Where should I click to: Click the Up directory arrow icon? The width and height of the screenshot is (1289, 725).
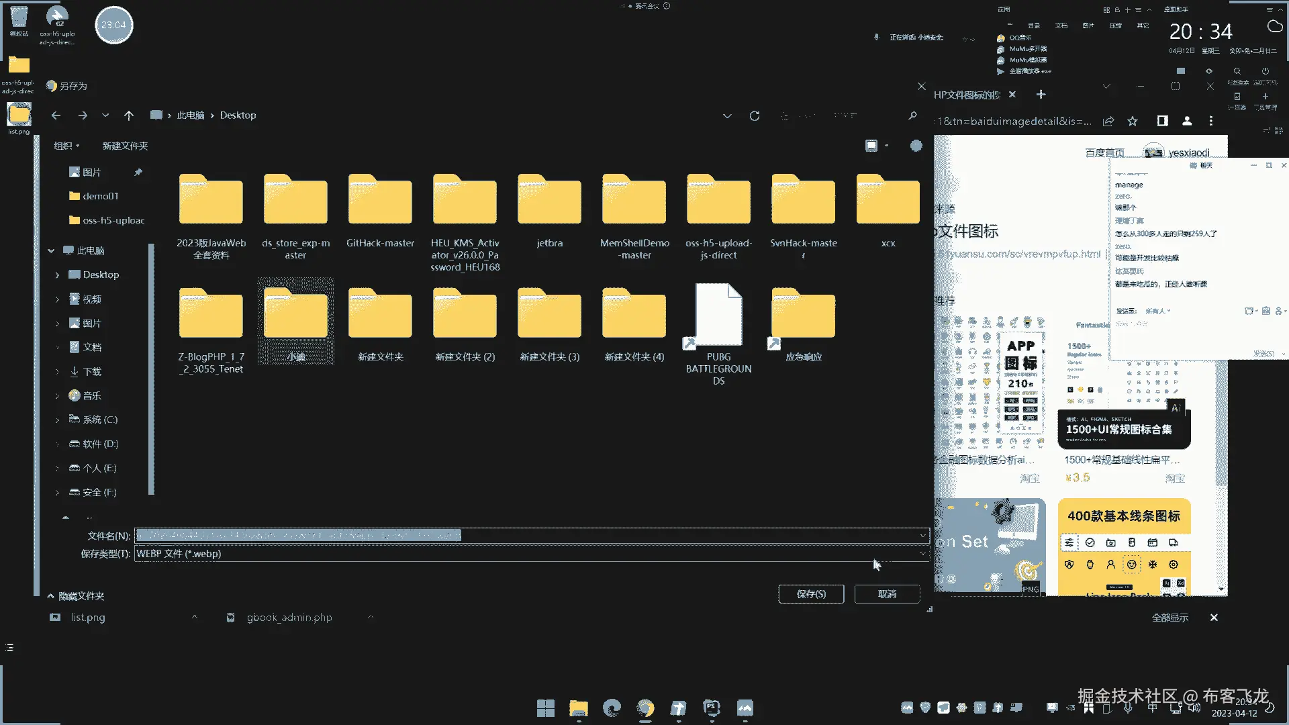[x=129, y=115]
